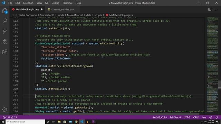This screenshot has height=124, width=221.
Task: Expand 'data' breadcrumb
Action: (x=89, y=15)
